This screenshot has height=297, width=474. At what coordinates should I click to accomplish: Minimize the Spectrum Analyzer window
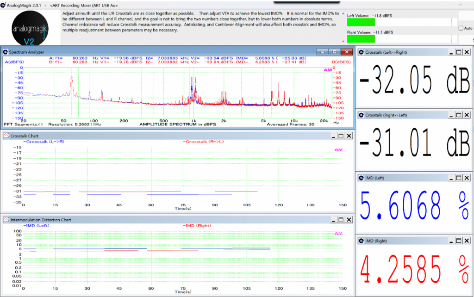(x=323, y=52)
